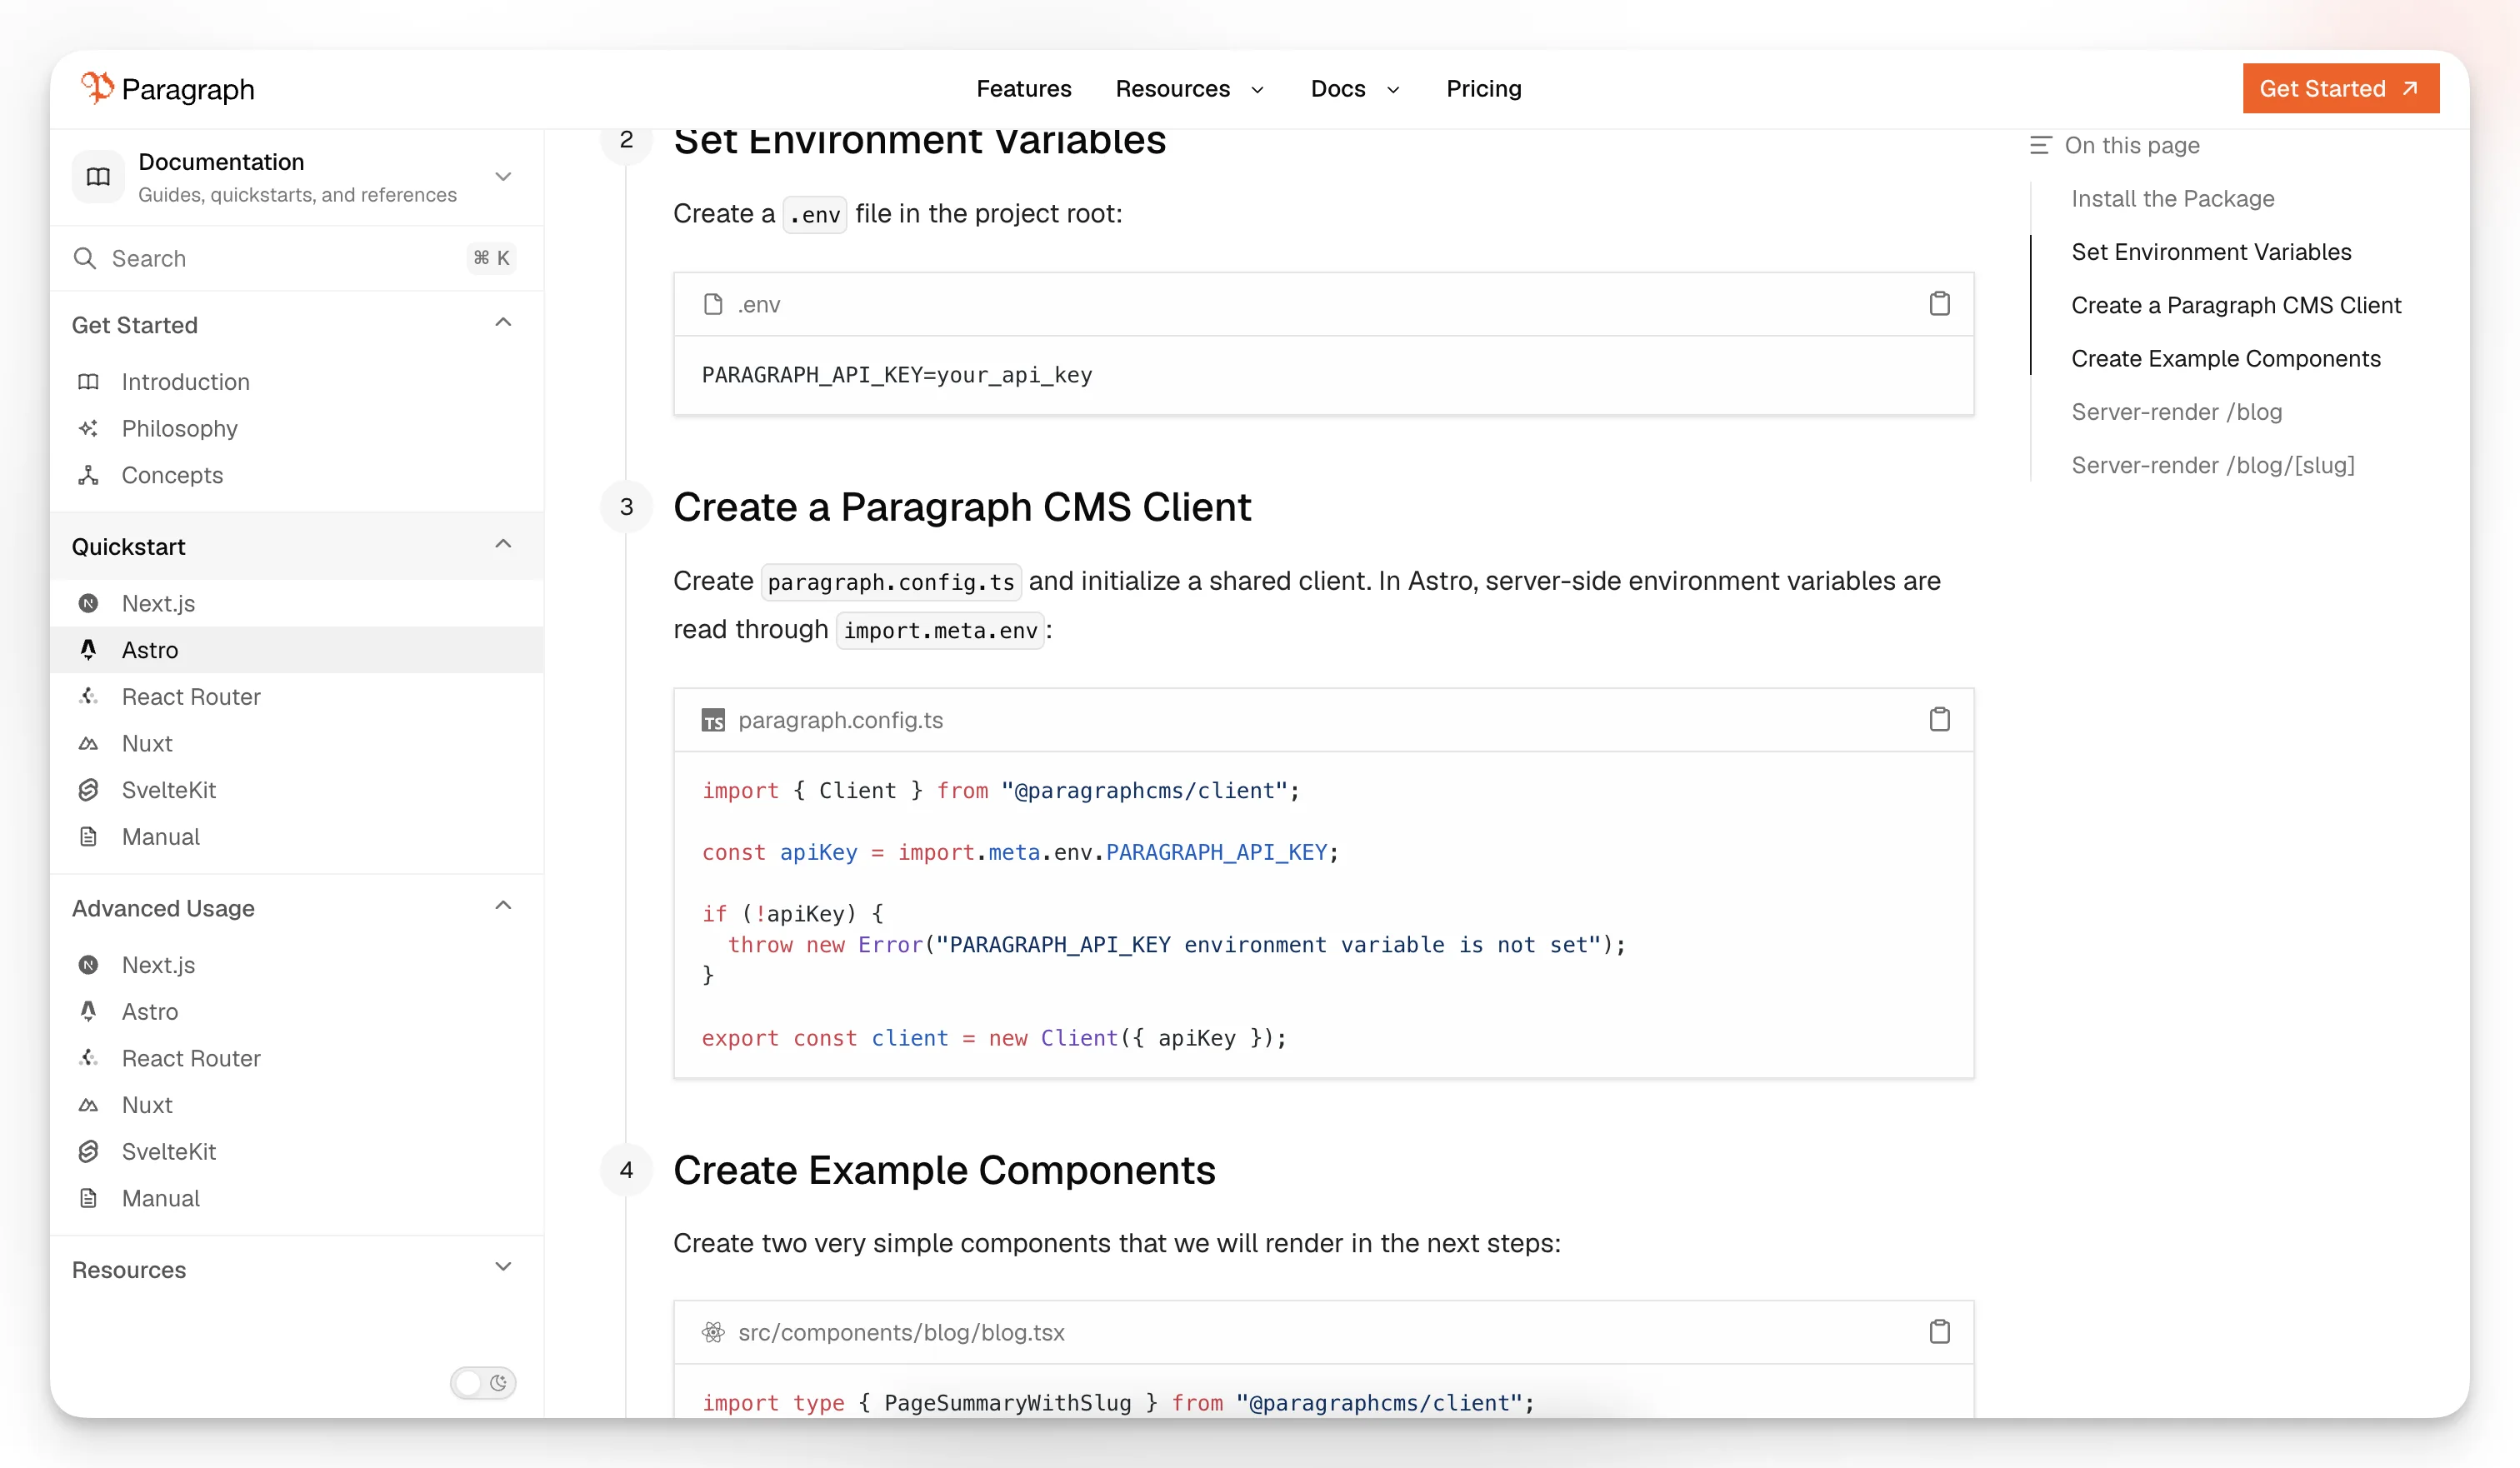
Task: Copy the blog.tsx code block
Action: pyautogui.click(x=1939, y=1331)
